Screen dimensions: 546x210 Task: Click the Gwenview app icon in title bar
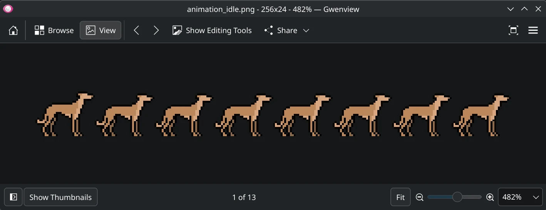coord(8,9)
